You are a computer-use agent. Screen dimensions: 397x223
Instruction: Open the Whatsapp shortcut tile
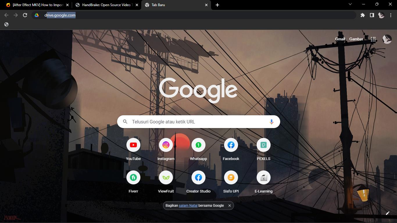click(x=199, y=145)
